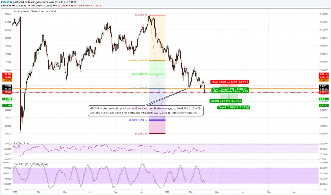Click the 1.34741 green price tag on left axis

click(x=7, y=99)
